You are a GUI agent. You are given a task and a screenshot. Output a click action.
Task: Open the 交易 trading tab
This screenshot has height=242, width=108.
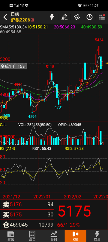point(97,236)
